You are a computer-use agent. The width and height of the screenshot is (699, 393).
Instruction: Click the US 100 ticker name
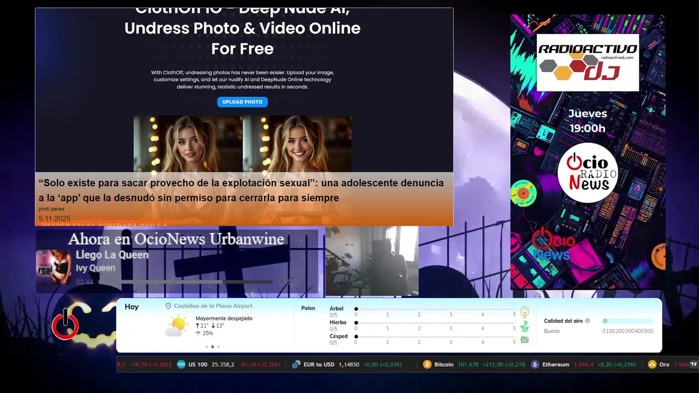coord(198,365)
